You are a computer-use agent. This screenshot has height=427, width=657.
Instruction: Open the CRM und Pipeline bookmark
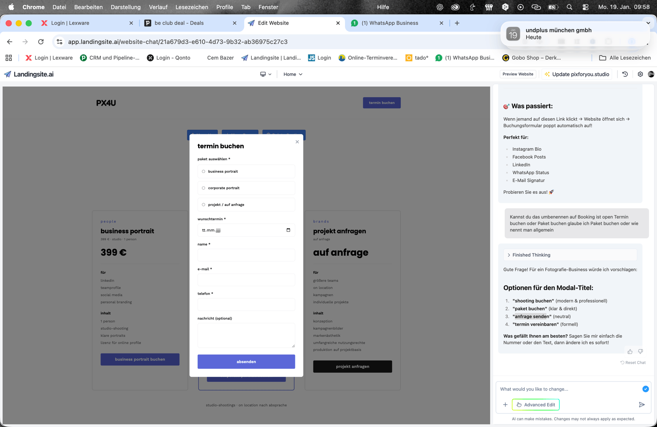[109, 58]
